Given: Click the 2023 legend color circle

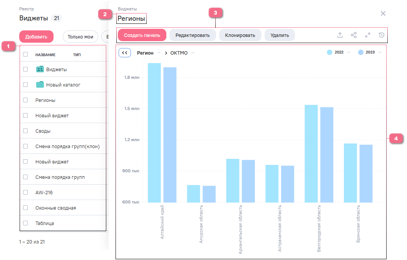Looking at the screenshot, I should 361,52.
